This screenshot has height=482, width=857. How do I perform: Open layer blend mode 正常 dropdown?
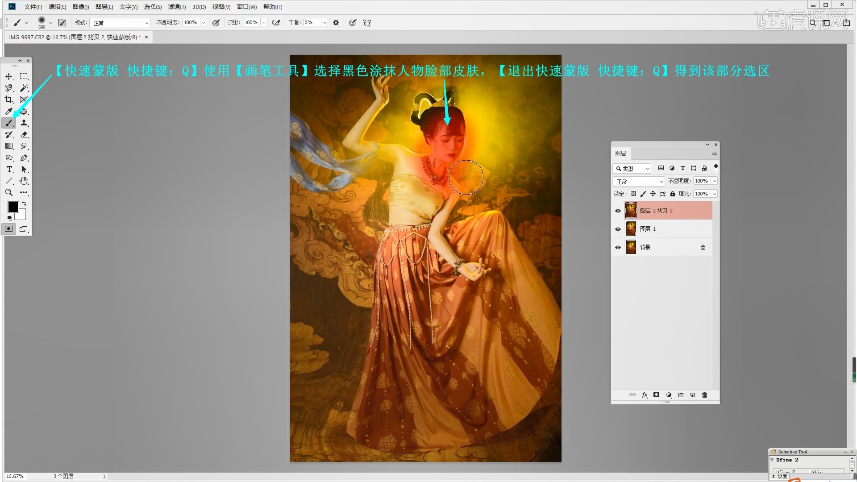pyautogui.click(x=639, y=181)
